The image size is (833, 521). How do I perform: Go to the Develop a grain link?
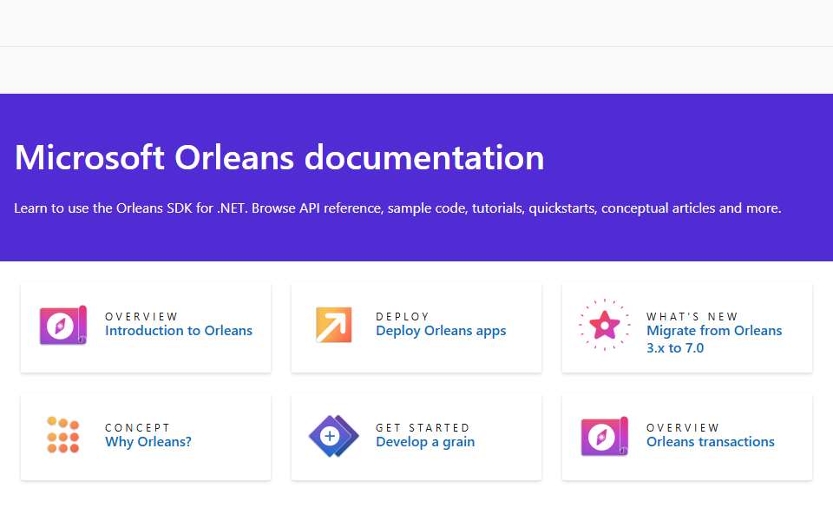pos(425,442)
